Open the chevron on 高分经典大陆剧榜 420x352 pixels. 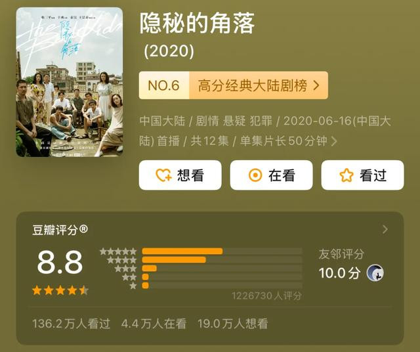point(316,85)
